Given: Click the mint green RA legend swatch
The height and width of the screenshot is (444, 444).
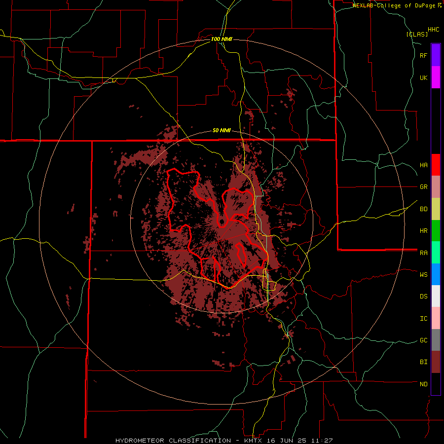Looking at the screenshot, I should [x=436, y=253].
